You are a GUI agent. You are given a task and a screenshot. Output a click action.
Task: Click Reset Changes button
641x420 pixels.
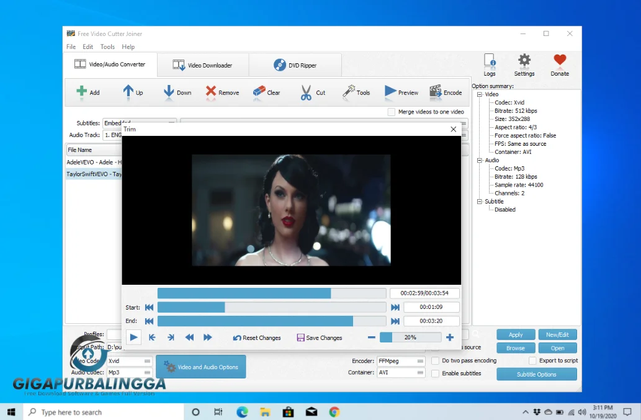click(x=257, y=338)
